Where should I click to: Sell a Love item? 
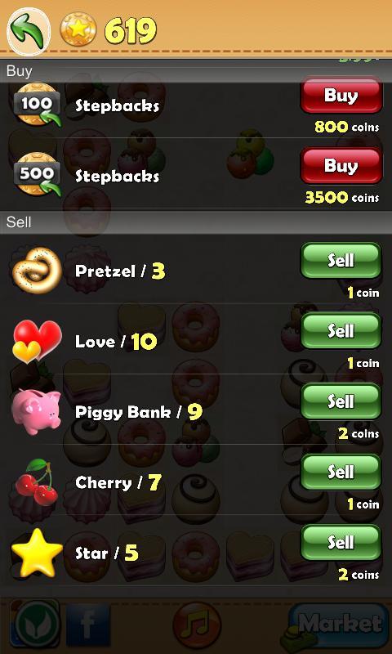(341, 331)
